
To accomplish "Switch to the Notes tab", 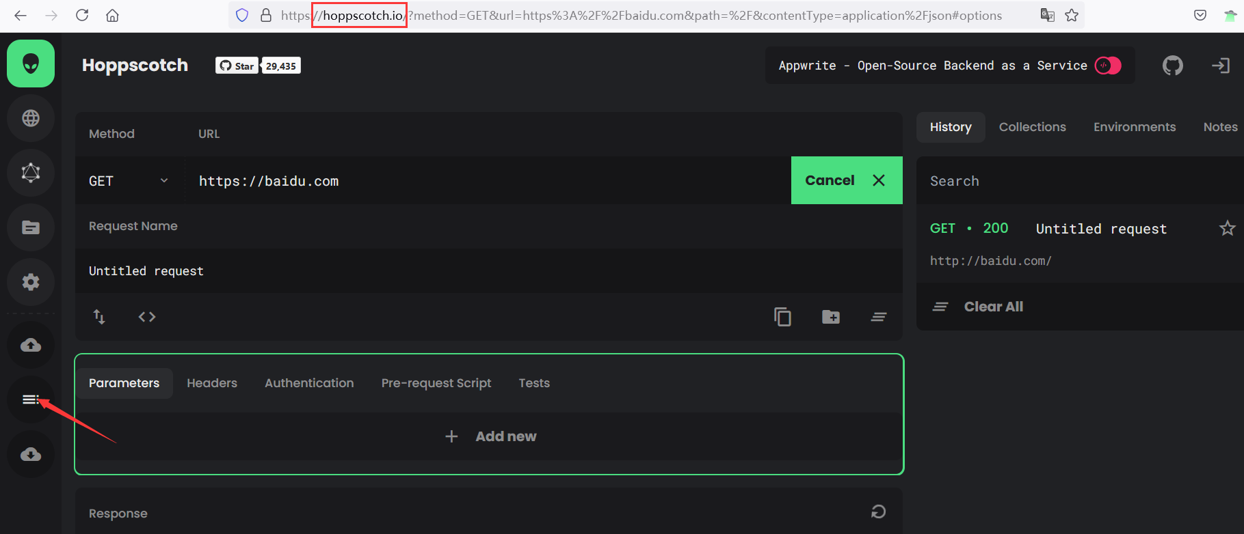I will (x=1220, y=127).
